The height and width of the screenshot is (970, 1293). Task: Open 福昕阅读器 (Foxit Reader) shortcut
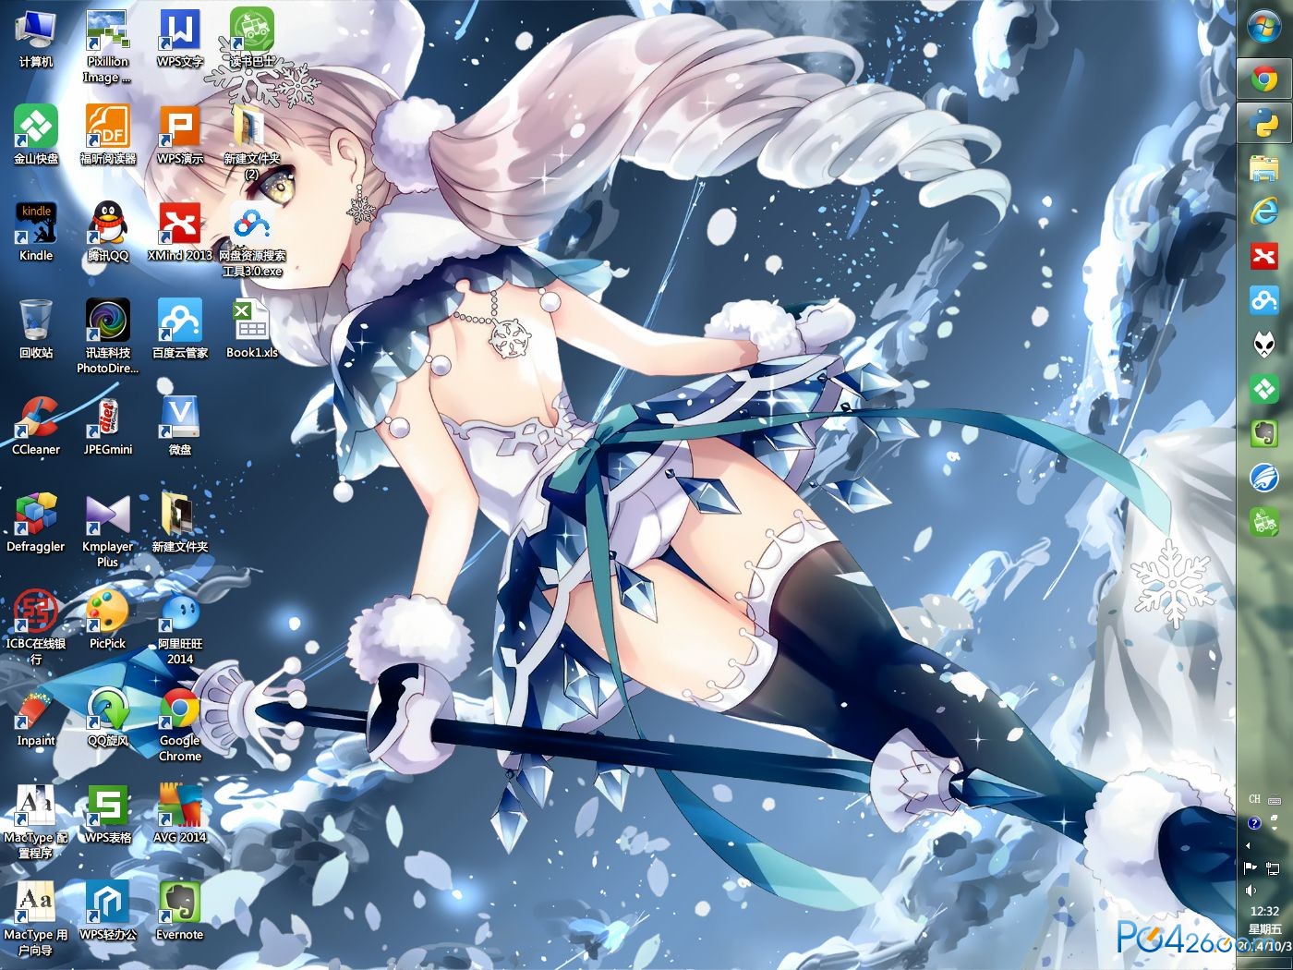pos(108,136)
